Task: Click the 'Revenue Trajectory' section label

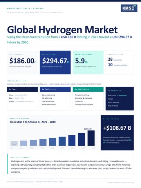Action: pos(19,119)
